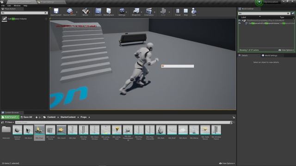Open the Help menu
Image resolution: width=296 pixels, height=166 pixels.
25,6
